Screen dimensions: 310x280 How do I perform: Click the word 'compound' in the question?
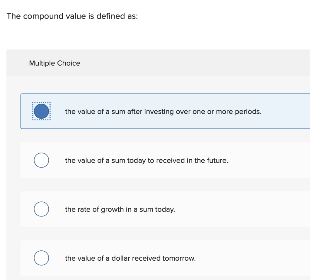44,16
